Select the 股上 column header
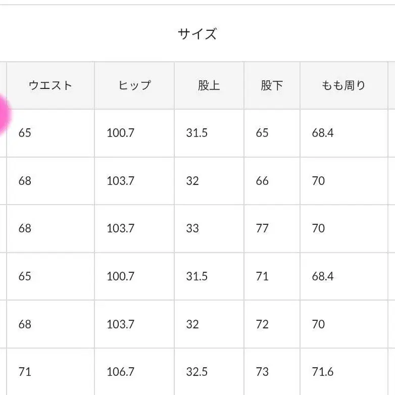The height and width of the screenshot is (395, 395). (209, 85)
